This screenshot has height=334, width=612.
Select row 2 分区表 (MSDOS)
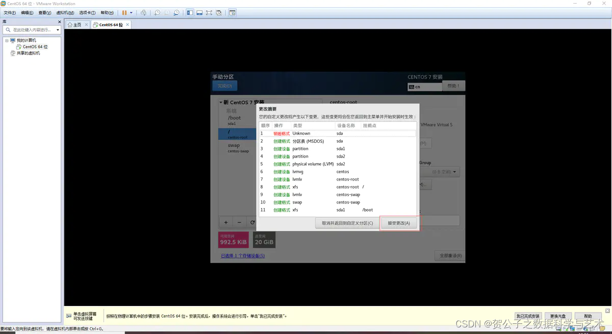(x=338, y=141)
